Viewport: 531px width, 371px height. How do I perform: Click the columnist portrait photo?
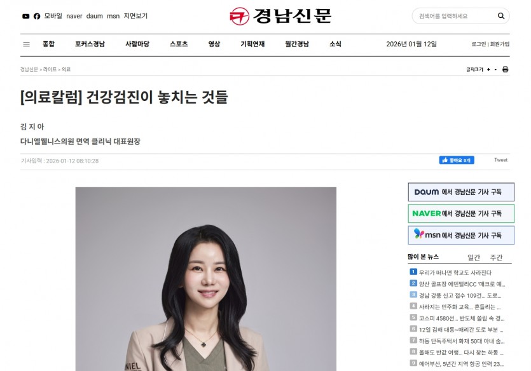[206, 279]
